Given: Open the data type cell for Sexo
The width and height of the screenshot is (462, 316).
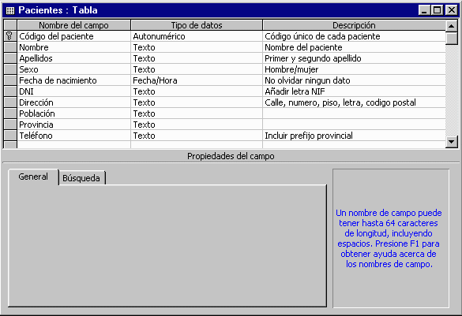Looking at the screenshot, I should pos(197,69).
